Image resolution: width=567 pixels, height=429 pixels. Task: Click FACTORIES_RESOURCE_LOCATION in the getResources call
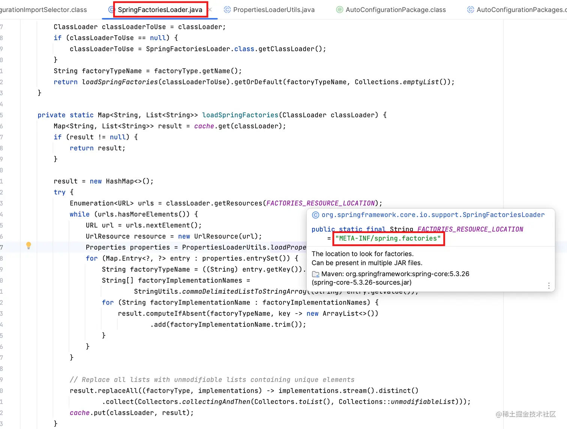click(320, 203)
